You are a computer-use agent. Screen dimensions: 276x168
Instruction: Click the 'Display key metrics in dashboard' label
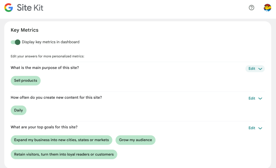(50, 42)
